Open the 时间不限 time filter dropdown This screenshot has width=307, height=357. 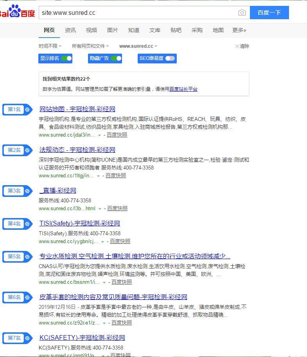pyautogui.click(x=50, y=46)
